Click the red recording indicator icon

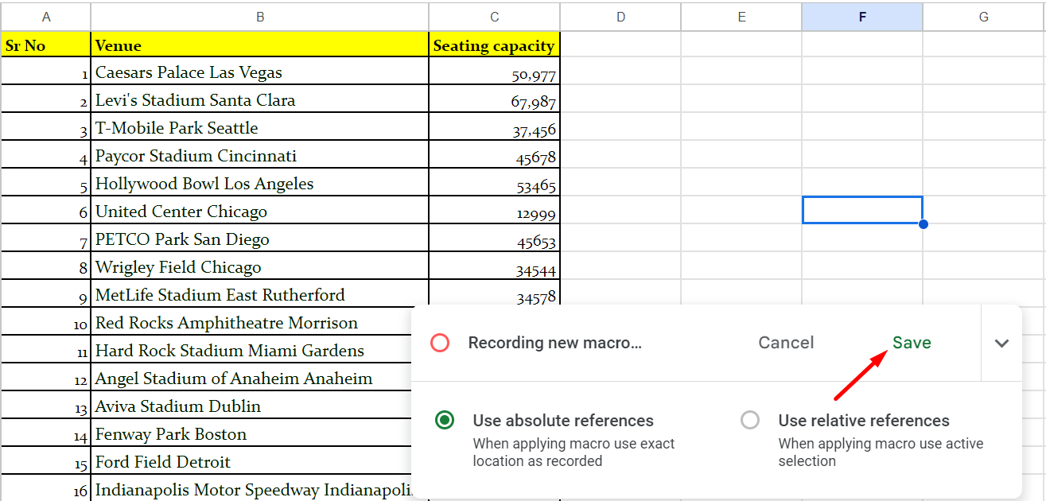tap(440, 343)
